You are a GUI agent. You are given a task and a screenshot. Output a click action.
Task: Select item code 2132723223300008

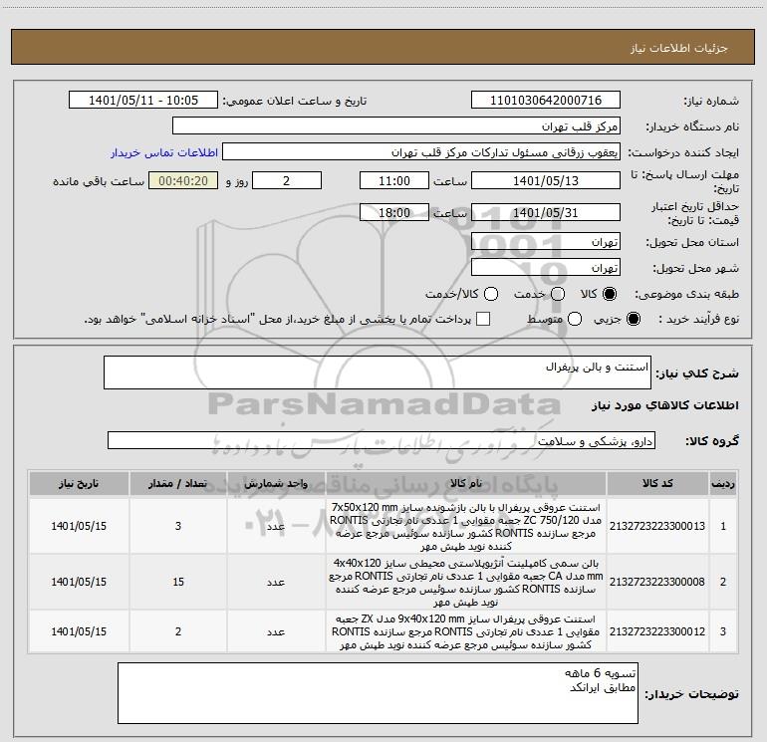[x=657, y=582]
